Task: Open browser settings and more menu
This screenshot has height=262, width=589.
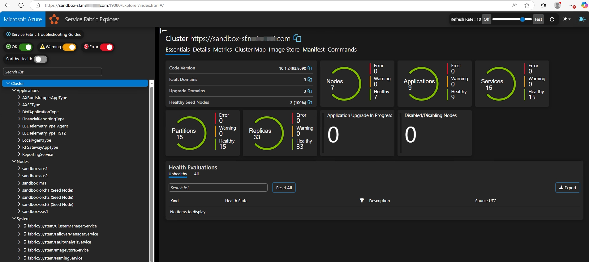Action: point(572,5)
